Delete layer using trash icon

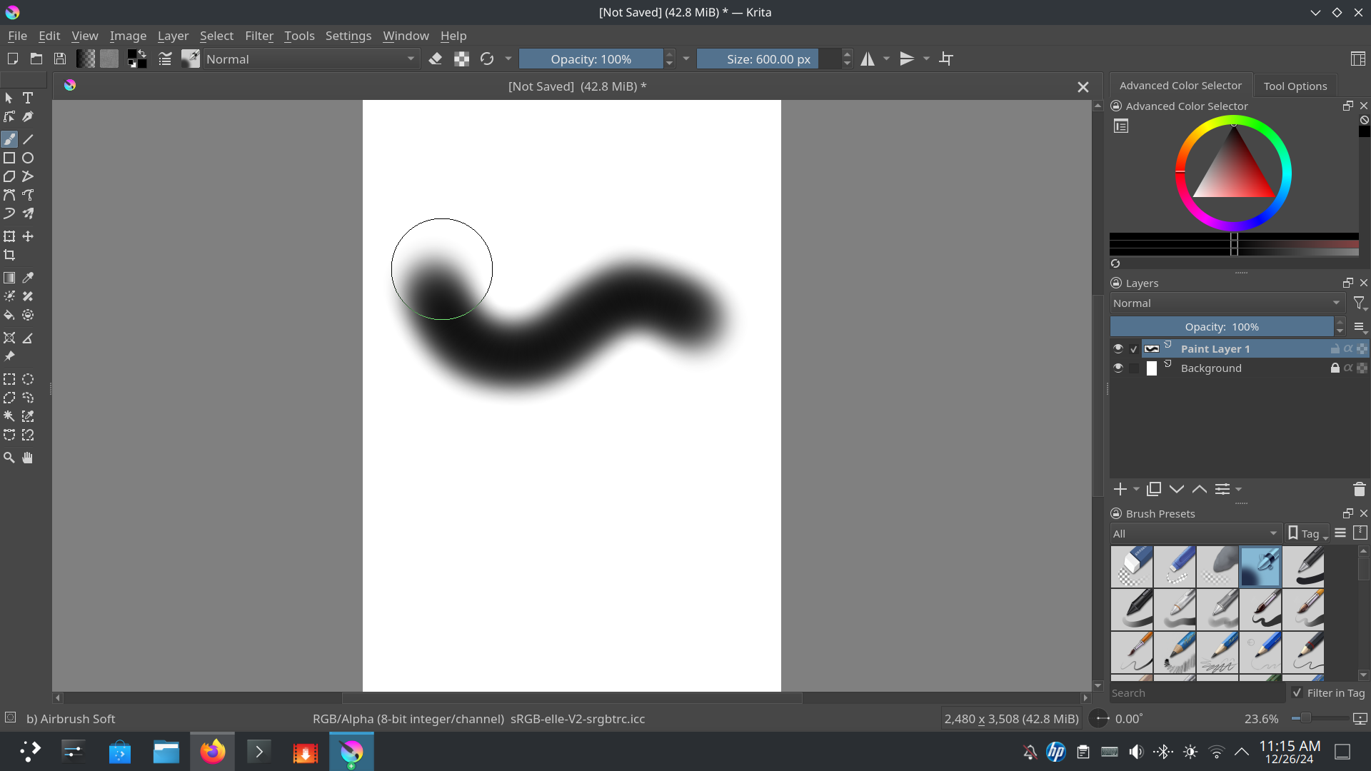point(1359,489)
